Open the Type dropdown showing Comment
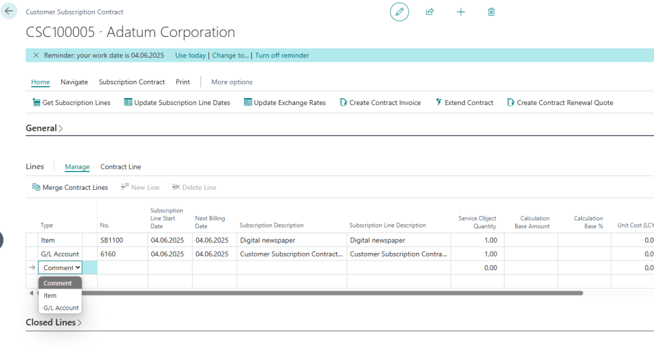This screenshot has width=654, height=351. pos(60,268)
